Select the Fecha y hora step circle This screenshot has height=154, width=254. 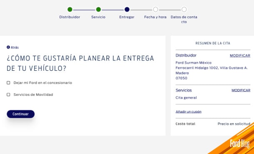pyautogui.click(x=155, y=10)
